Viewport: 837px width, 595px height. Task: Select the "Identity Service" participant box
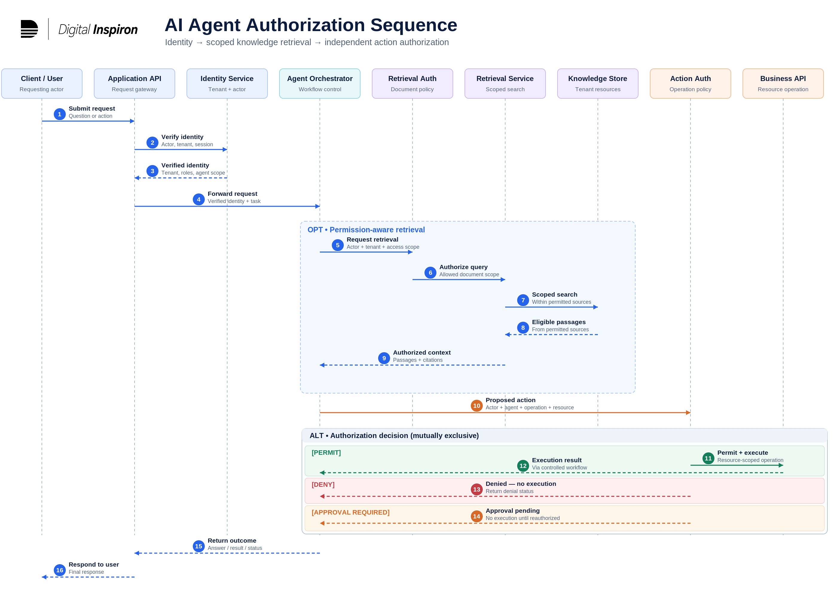[x=227, y=83]
